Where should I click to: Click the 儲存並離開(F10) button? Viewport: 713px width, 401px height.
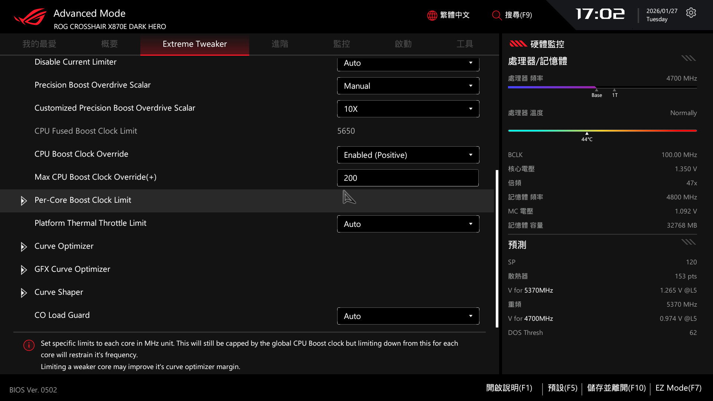[616, 388]
